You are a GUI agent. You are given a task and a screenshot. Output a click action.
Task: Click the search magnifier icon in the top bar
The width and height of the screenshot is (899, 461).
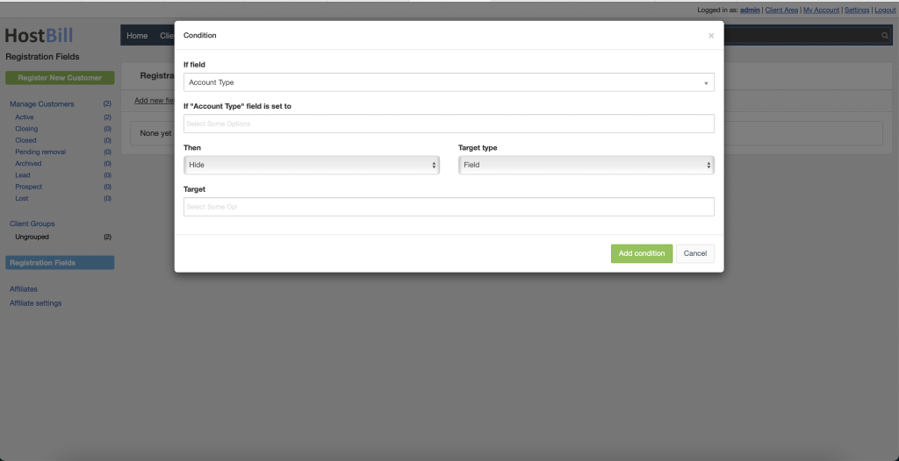point(885,36)
